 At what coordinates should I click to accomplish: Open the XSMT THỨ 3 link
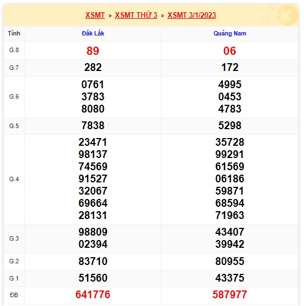[136, 15]
